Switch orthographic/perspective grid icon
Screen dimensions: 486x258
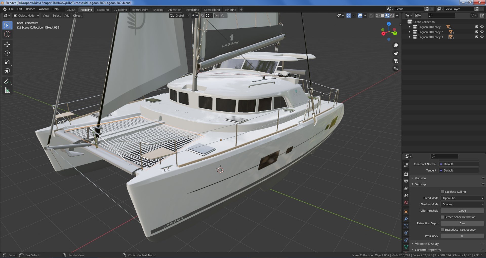396,69
